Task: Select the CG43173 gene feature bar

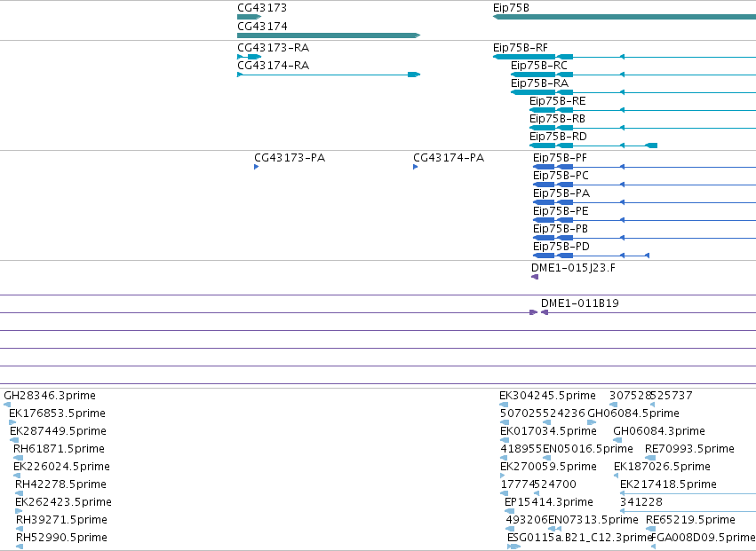Action: pyautogui.click(x=250, y=17)
